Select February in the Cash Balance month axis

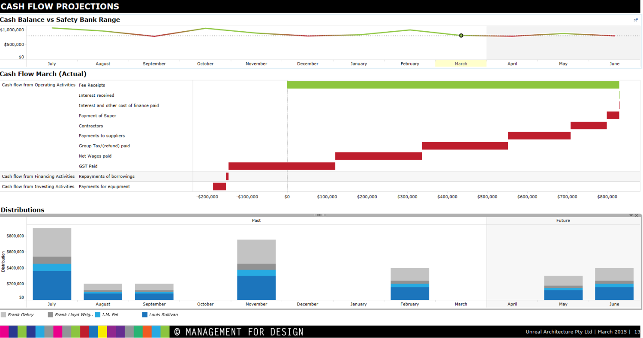pyautogui.click(x=410, y=63)
